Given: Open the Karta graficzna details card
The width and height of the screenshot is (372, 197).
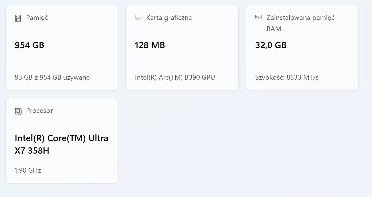Looking at the screenshot, I should pos(182,48).
